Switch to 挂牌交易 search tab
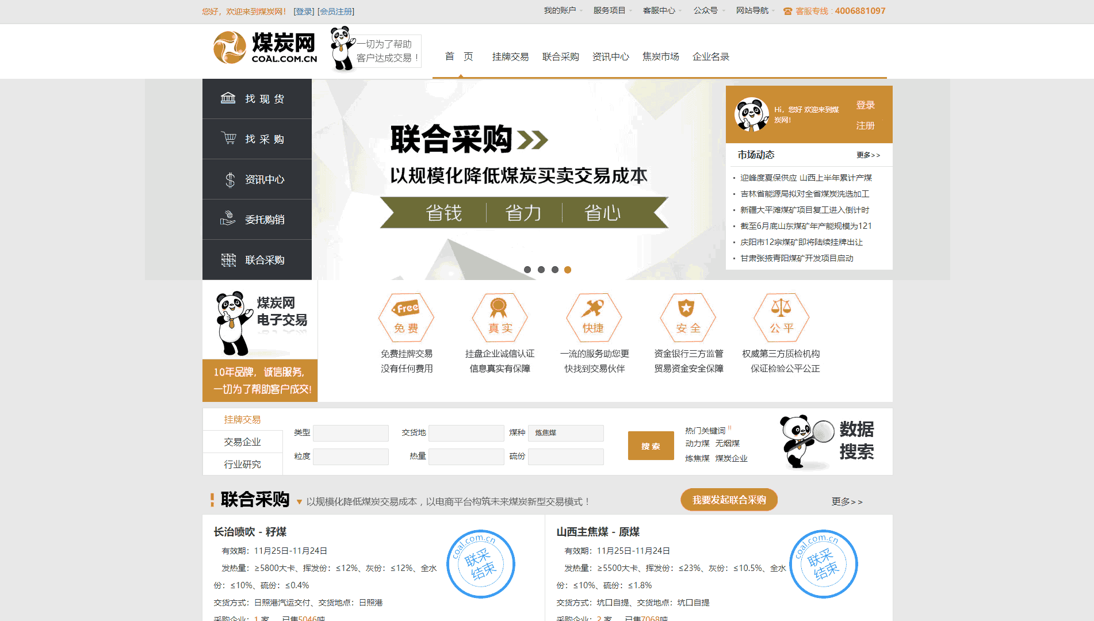Screen dimensions: 1094x621 pyautogui.click(x=242, y=420)
